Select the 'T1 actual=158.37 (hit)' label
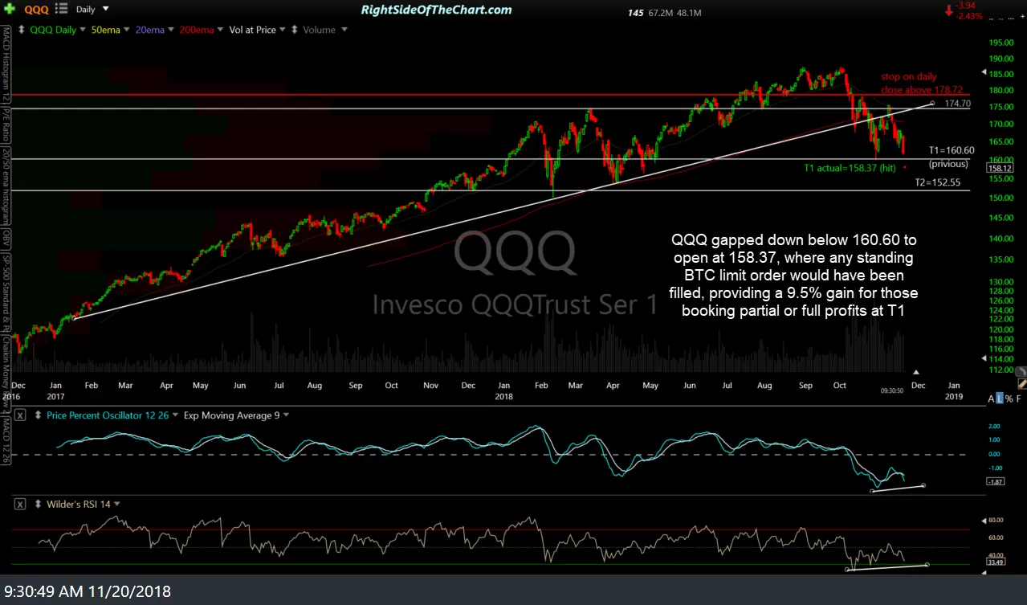The width and height of the screenshot is (1027, 605). click(x=850, y=169)
